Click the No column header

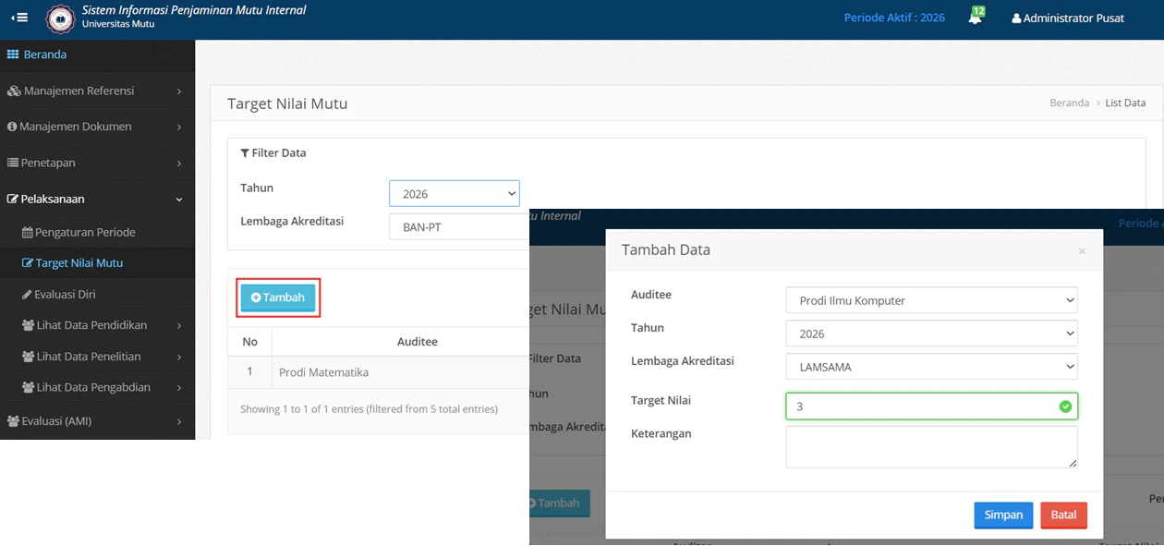tap(249, 342)
